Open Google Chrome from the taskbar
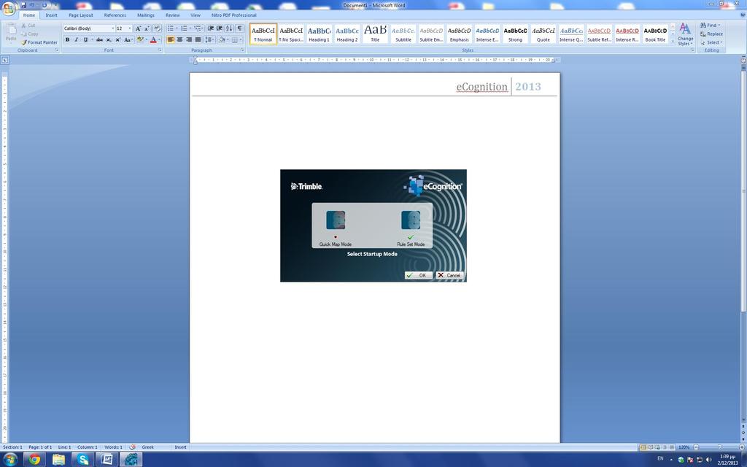 (x=34, y=460)
